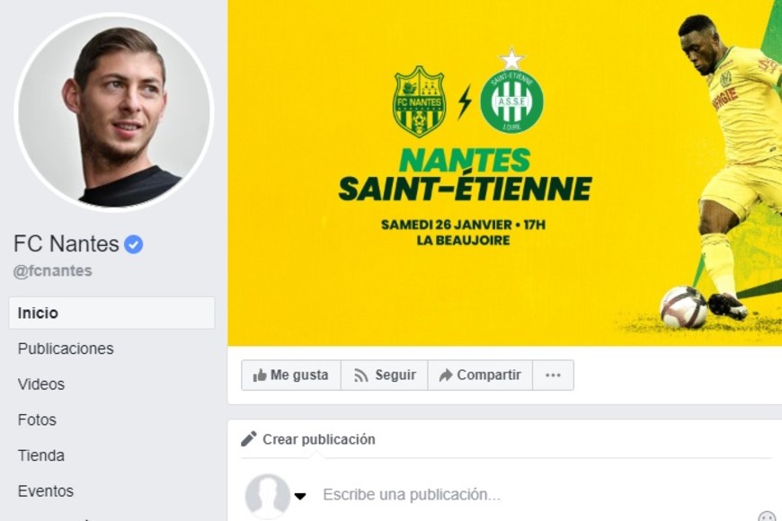Click the blue verified badge icon
The width and height of the screenshot is (782, 521).
pyautogui.click(x=134, y=244)
